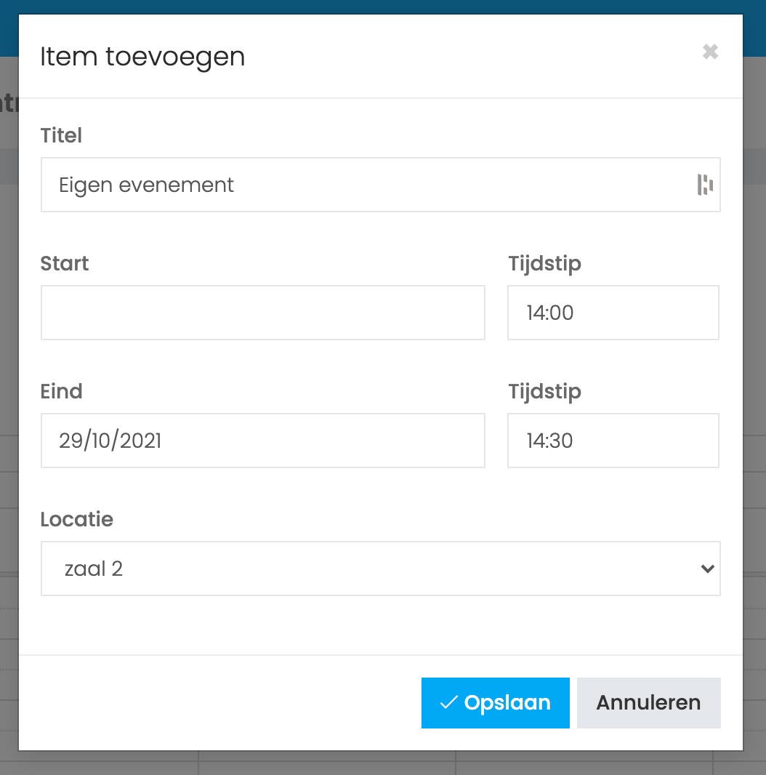Select the end Tijdstip field showing 14:30
This screenshot has height=775, width=766.
click(613, 441)
